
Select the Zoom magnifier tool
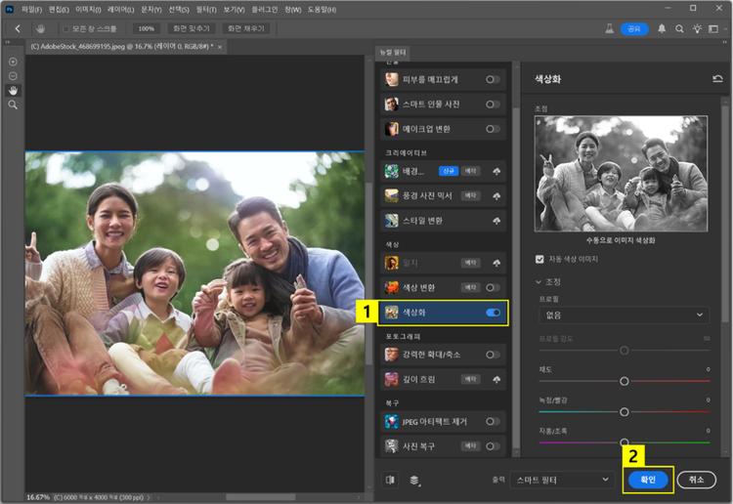pyautogui.click(x=14, y=104)
